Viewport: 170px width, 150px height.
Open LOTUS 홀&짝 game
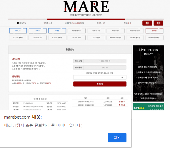(18, 38)
